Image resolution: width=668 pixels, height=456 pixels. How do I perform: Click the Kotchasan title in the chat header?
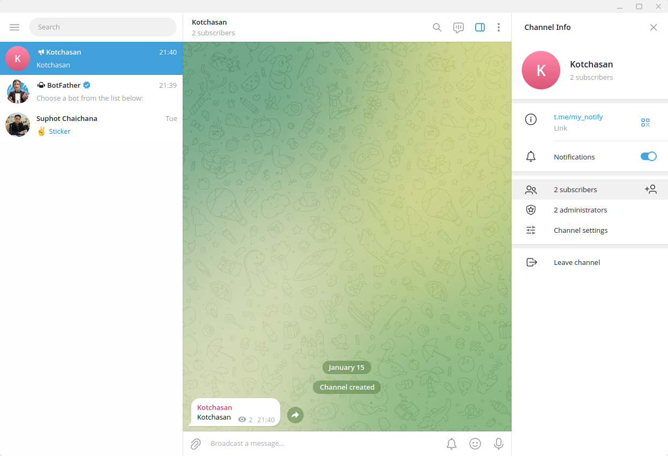[x=209, y=22]
